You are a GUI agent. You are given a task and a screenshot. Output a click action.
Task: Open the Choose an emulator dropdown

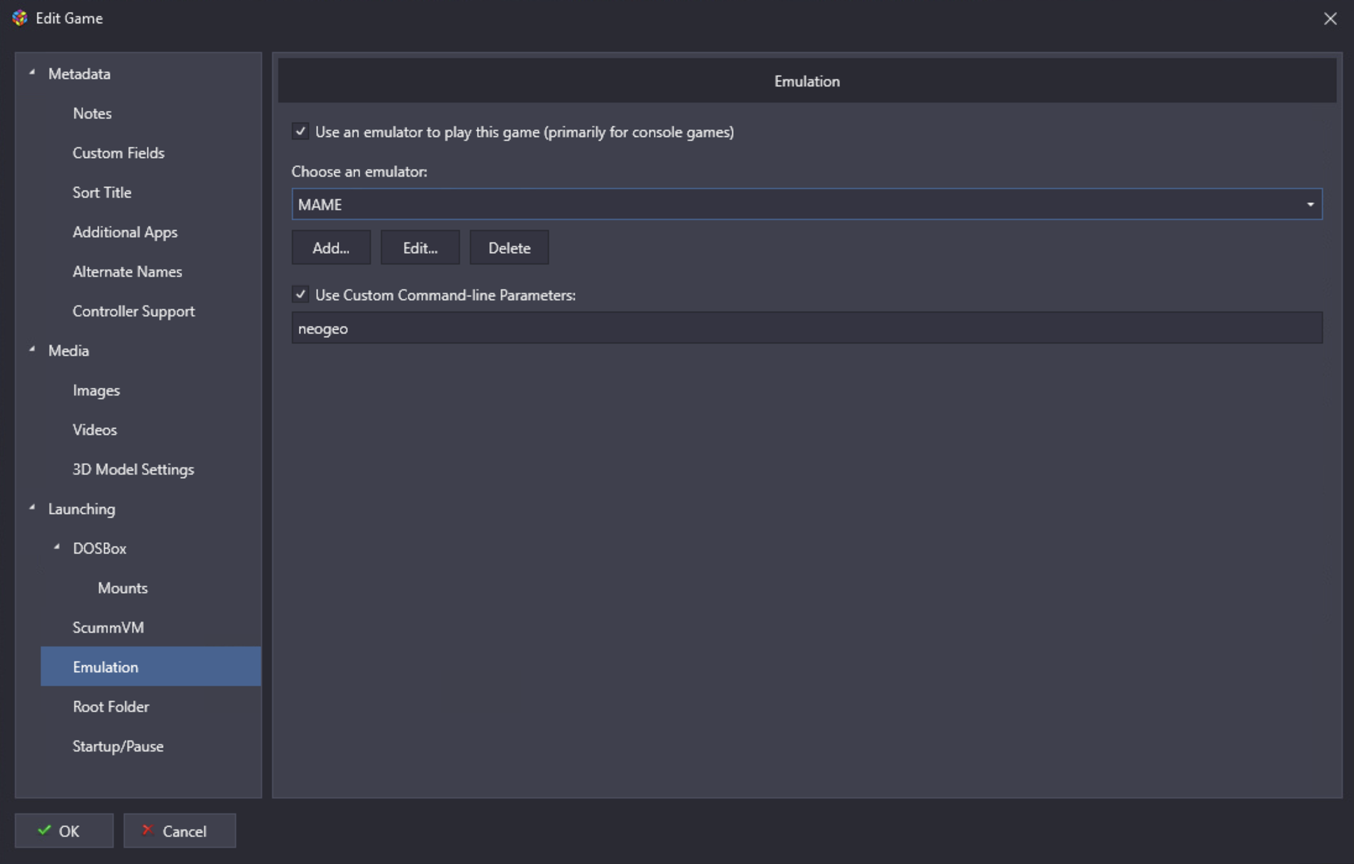807,205
